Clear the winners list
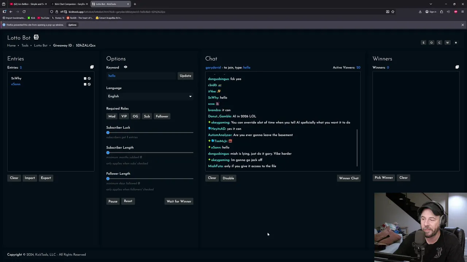 (x=404, y=178)
